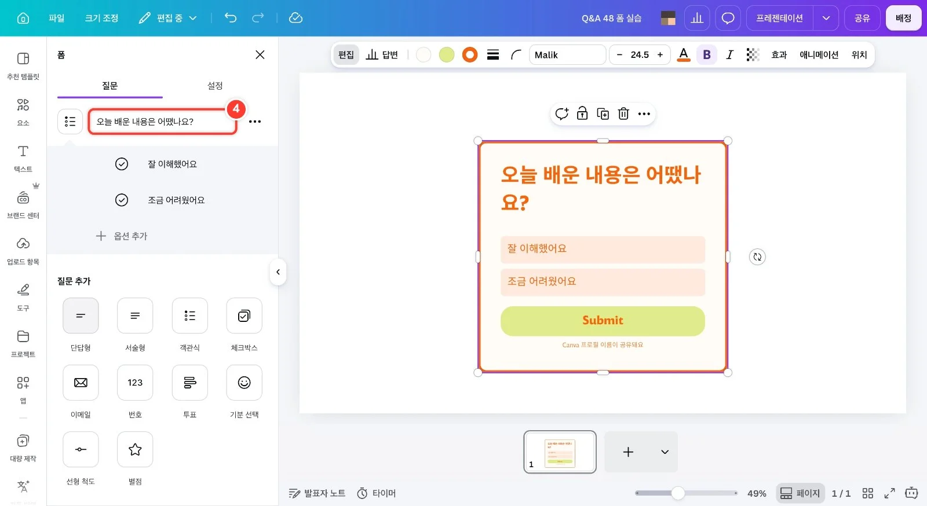Open the 브랜드 센터 panel
This screenshot has width=927, height=506.
[x=23, y=204]
